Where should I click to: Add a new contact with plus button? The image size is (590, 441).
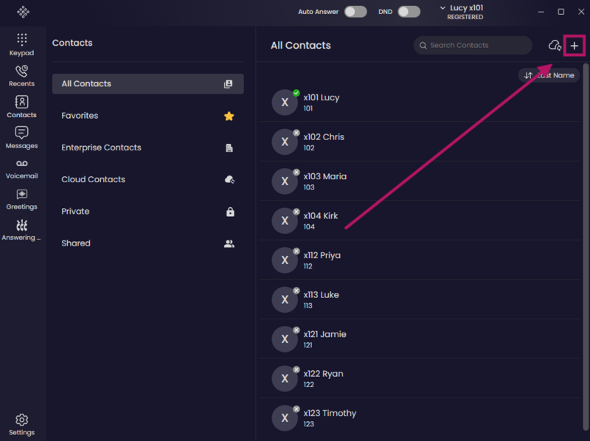point(575,46)
